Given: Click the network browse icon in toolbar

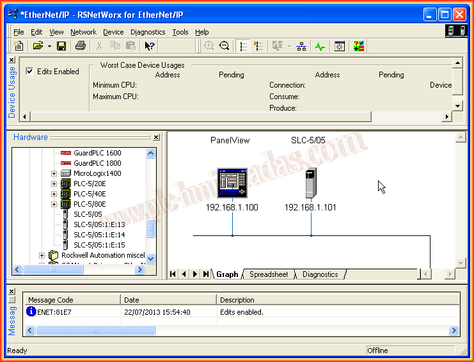Looking at the screenshot, I should (302, 46).
